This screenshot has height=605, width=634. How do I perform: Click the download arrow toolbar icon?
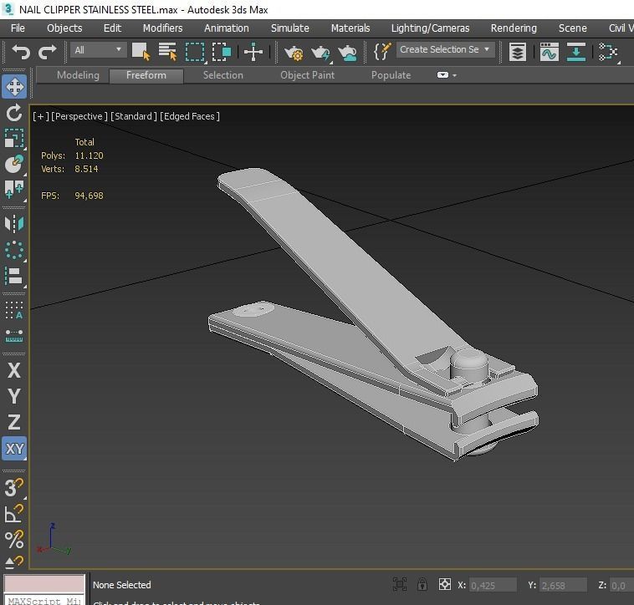(x=576, y=52)
